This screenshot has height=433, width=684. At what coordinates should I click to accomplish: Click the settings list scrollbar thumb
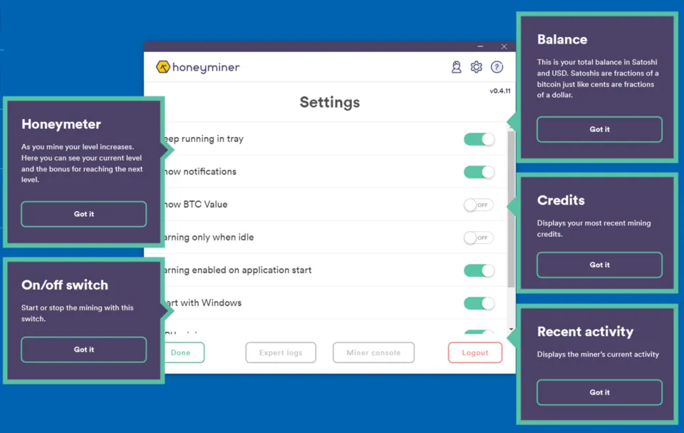click(x=512, y=209)
